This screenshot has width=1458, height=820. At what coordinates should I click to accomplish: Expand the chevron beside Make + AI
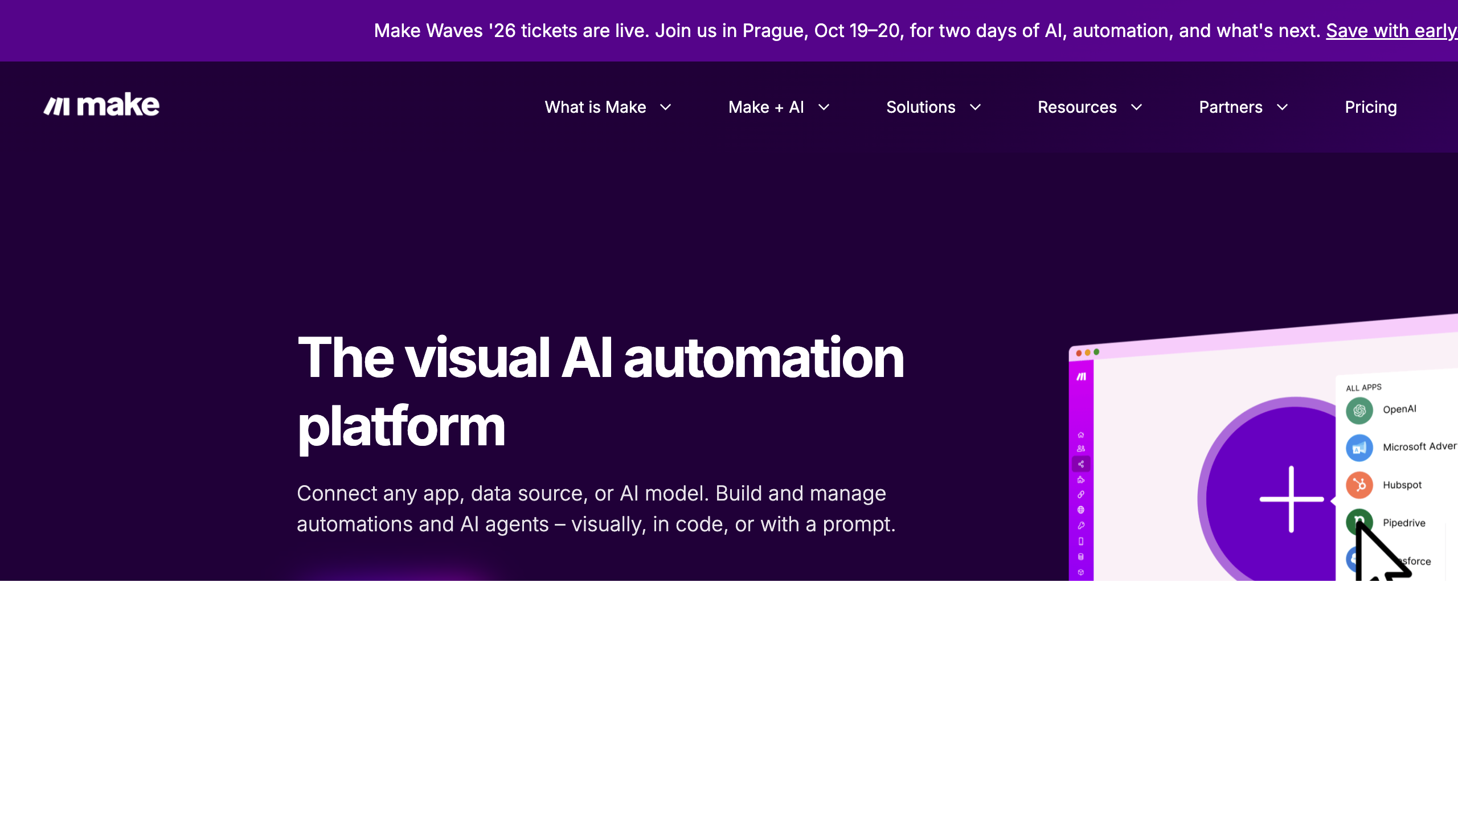coord(824,107)
